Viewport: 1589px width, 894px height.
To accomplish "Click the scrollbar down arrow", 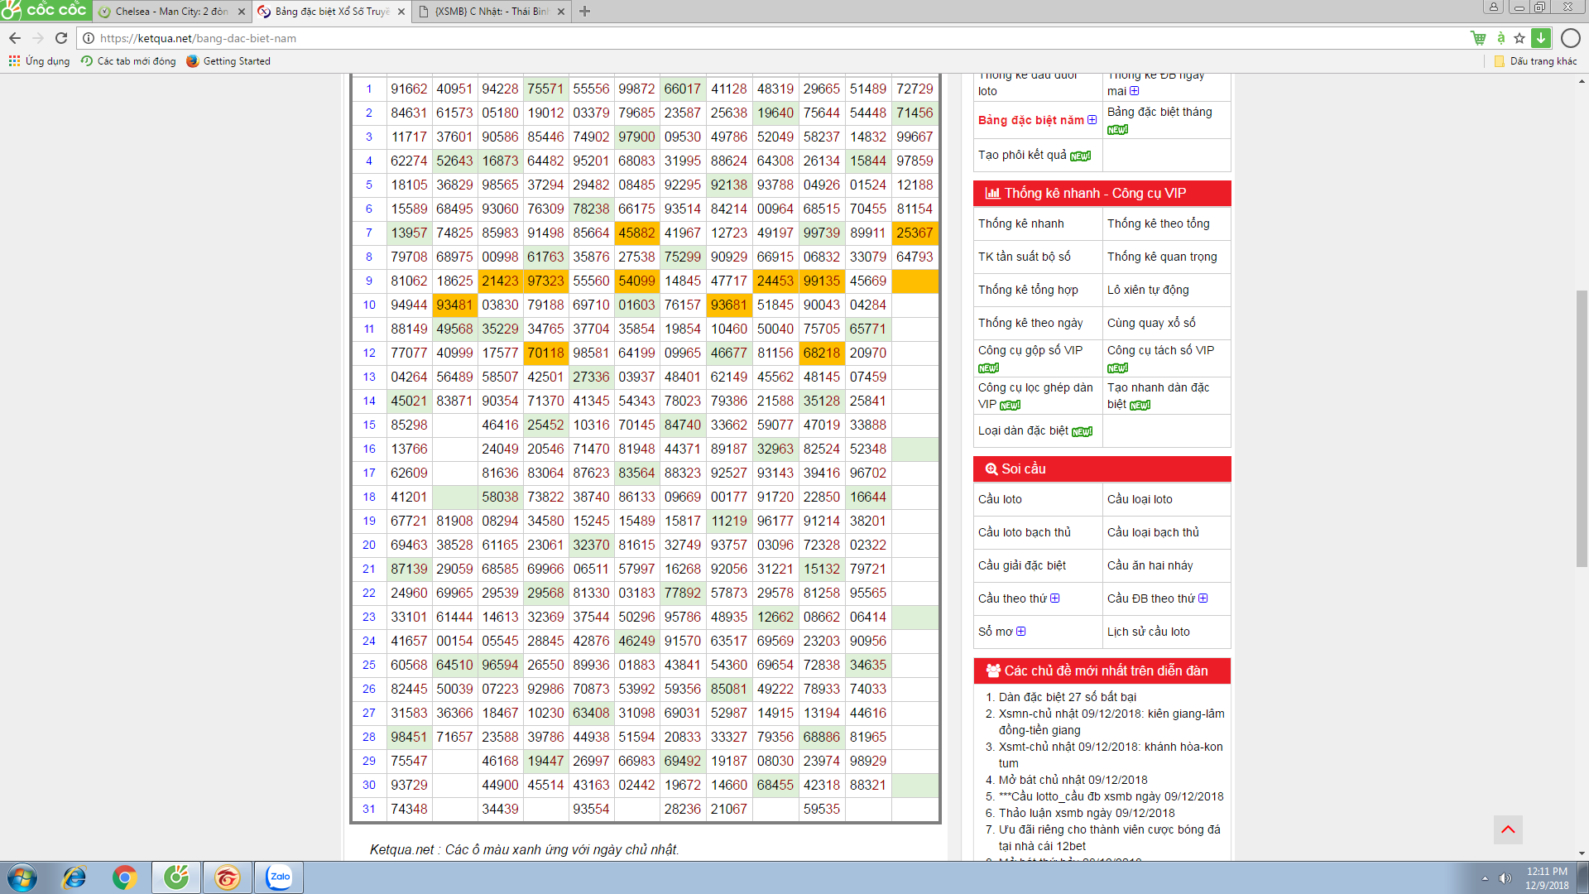I will [1582, 853].
